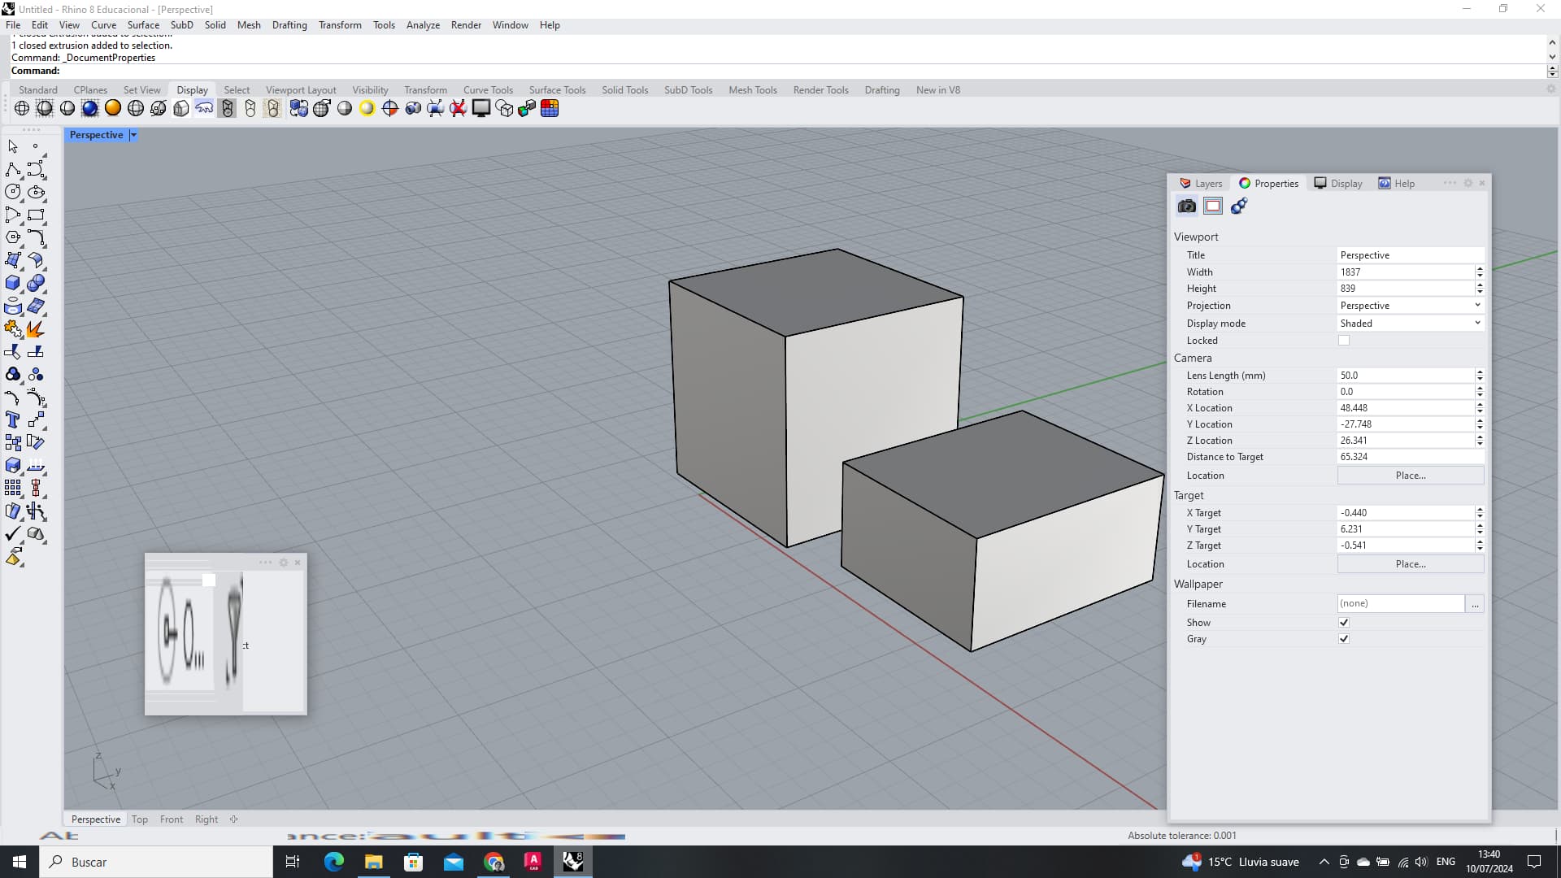Image resolution: width=1561 pixels, height=878 pixels.
Task: Click the Circle tool in left toolbar
Action: [13, 192]
